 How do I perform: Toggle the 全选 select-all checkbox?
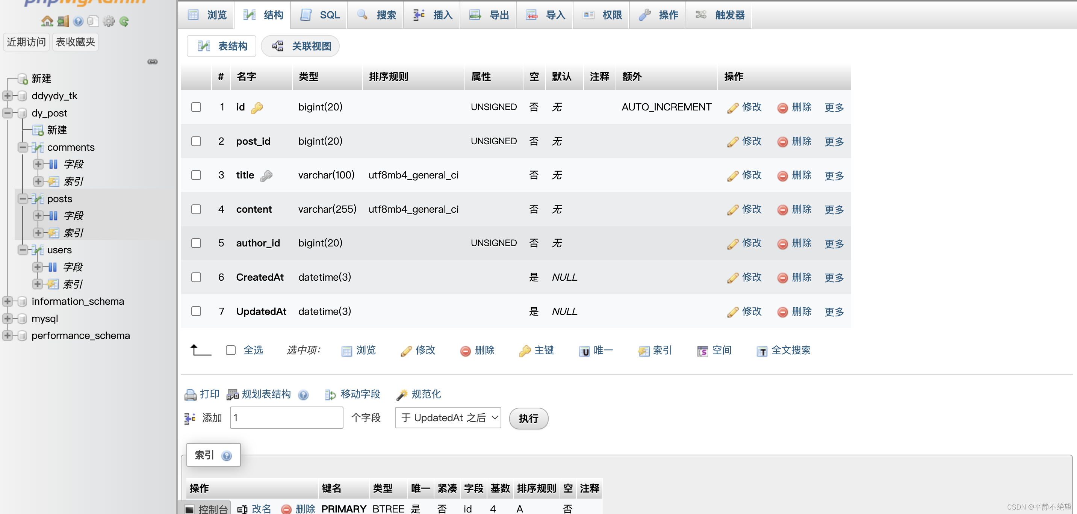231,350
